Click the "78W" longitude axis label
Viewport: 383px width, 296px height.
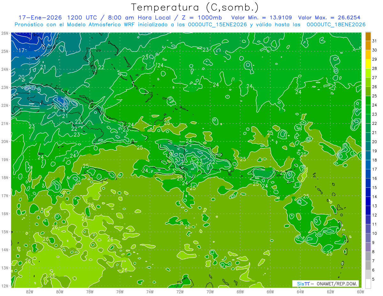[x=90, y=292]
